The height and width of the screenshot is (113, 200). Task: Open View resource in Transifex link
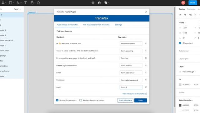[135, 94]
